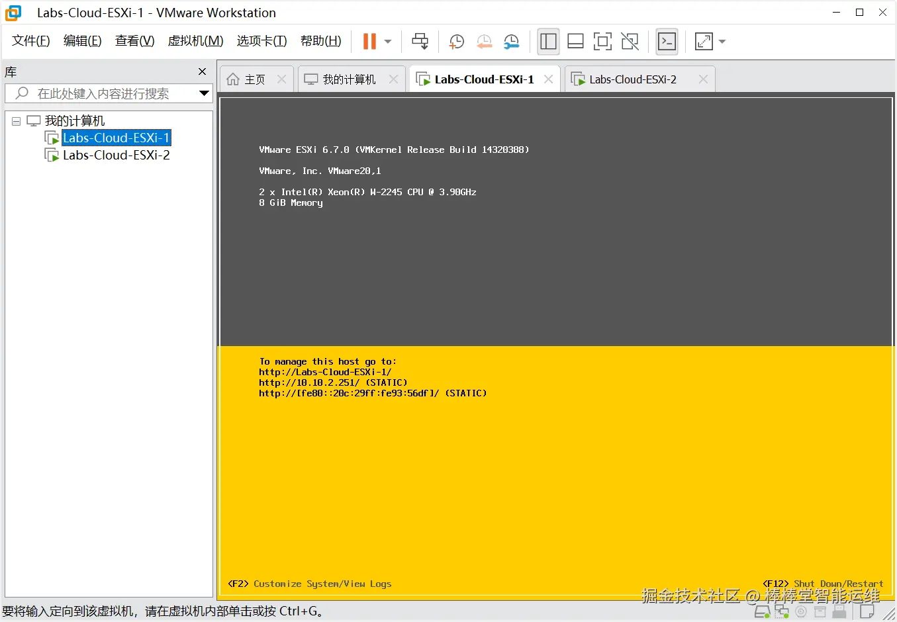Image resolution: width=897 pixels, height=622 pixels.
Task: Open the power options dropdown arrow next to pause
Action: pos(388,42)
